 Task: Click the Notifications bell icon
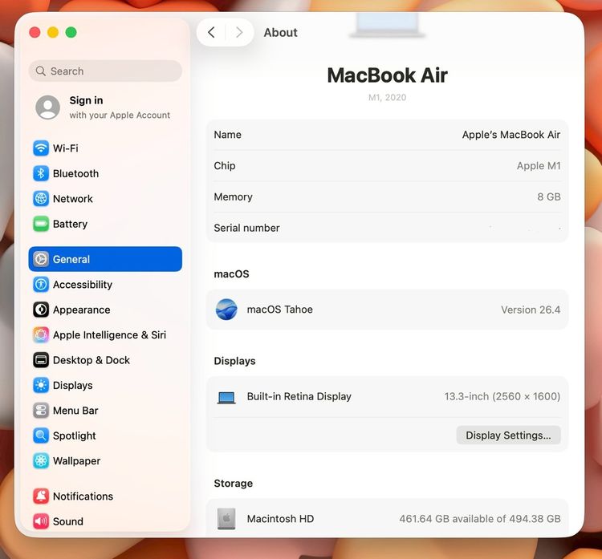pos(41,496)
